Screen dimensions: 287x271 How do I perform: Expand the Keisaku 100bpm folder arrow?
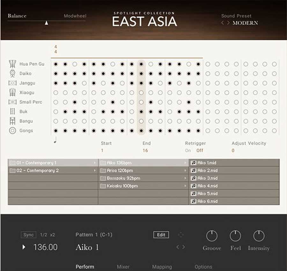[185, 186]
